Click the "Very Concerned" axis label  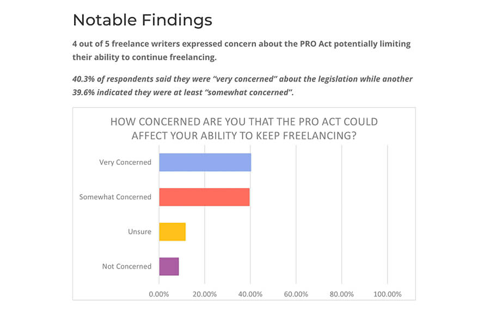[125, 162]
